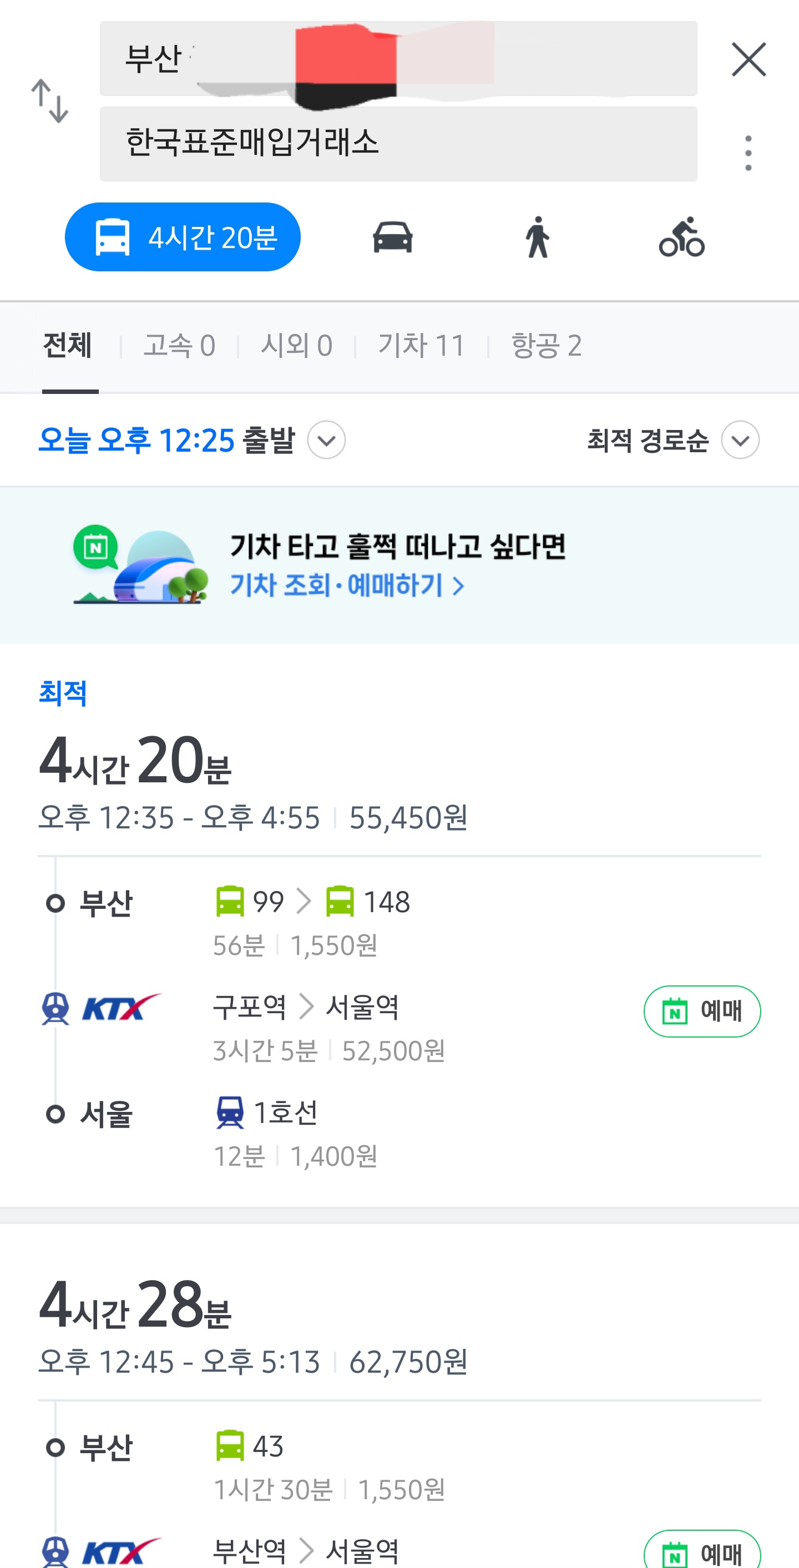Select the public transit 4시간 20분 mode

(183, 237)
